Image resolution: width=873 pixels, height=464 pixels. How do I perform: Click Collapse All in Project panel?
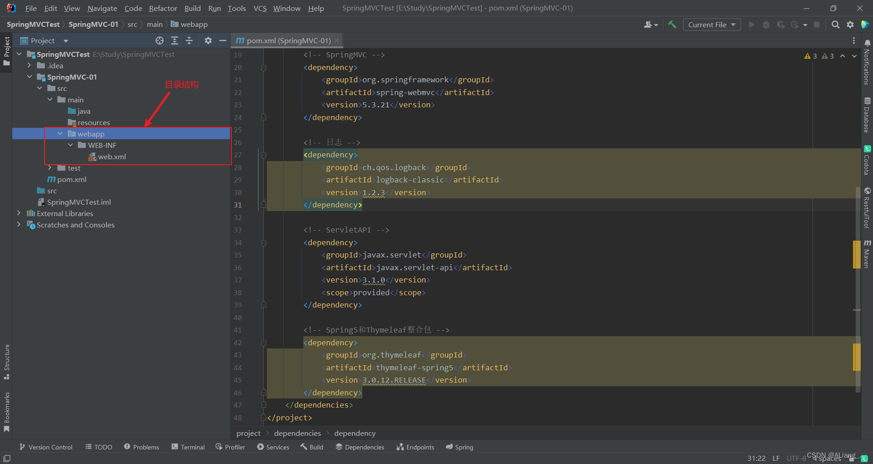[x=189, y=40]
